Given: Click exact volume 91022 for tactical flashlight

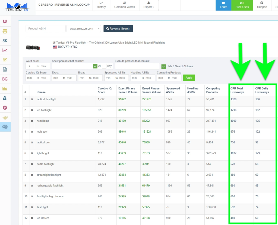Looking at the screenshot, I should pyautogui.click(x=122, y=99).
